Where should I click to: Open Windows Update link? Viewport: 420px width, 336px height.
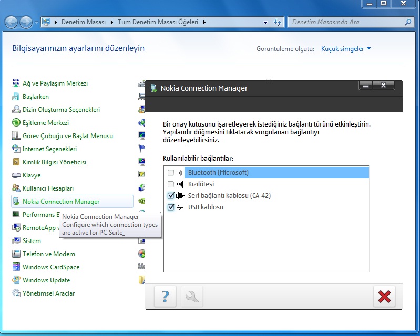[x=46, y=280]
